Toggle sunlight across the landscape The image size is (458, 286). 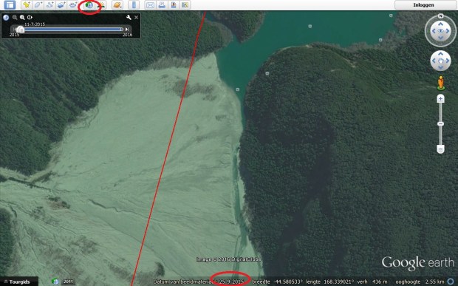pos(100,4)
